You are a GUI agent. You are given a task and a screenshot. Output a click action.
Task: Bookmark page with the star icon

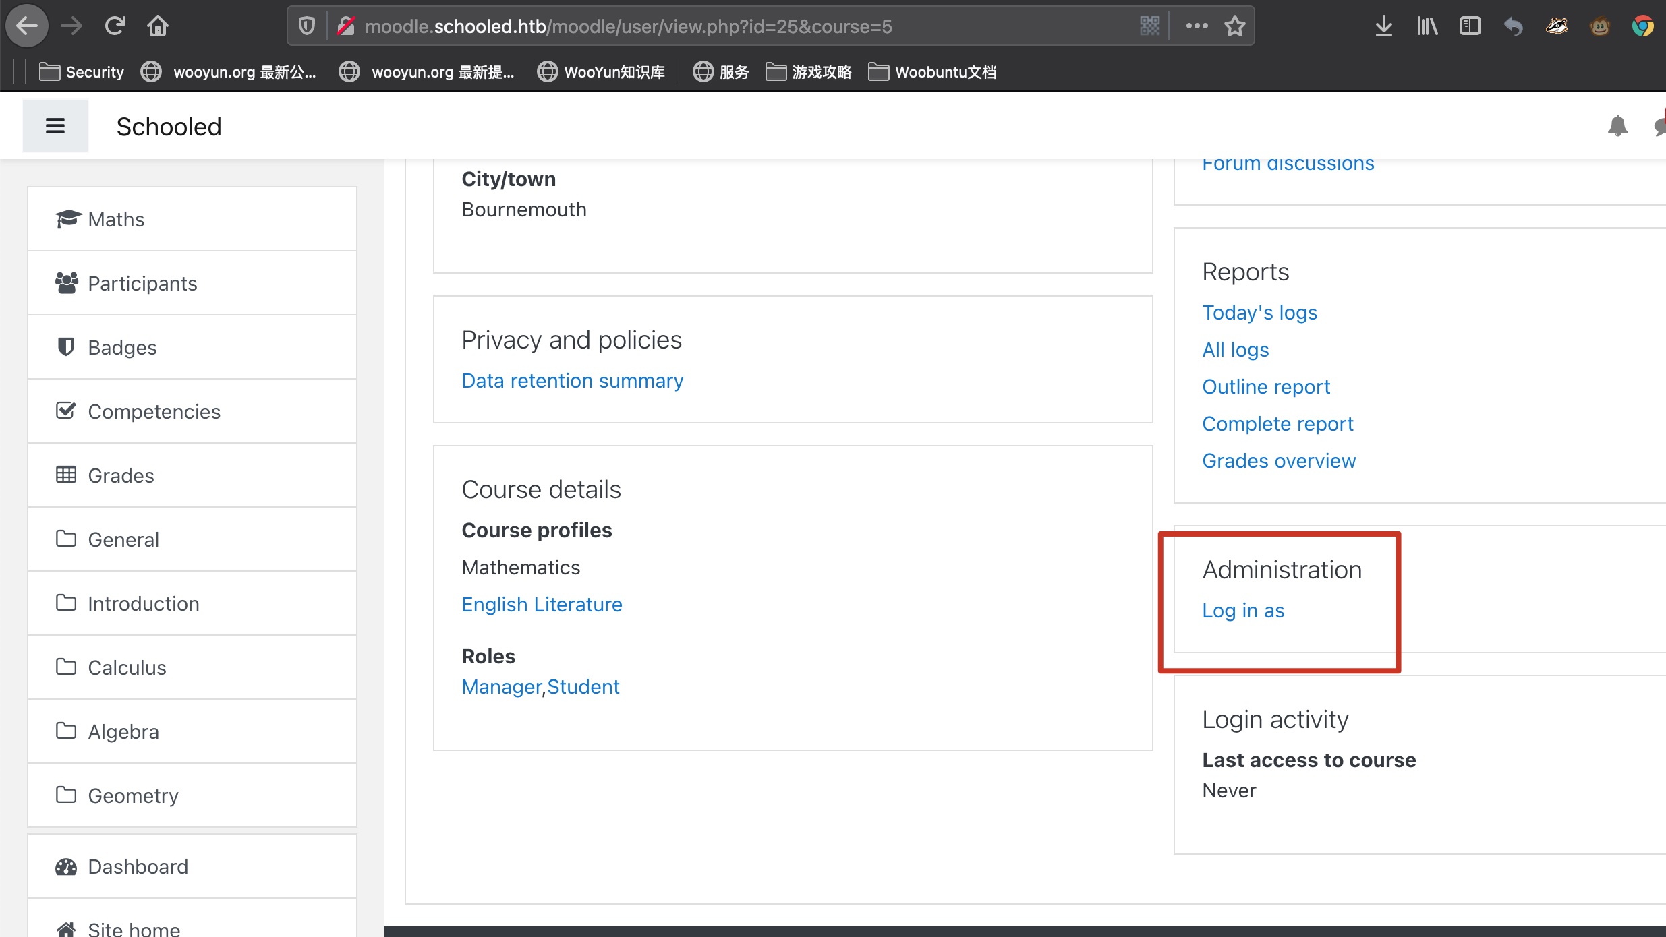1234,26
